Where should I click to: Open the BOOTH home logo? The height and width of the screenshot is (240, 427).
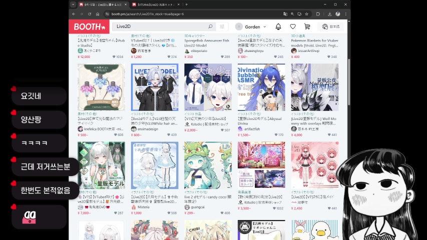coord(89,26)
